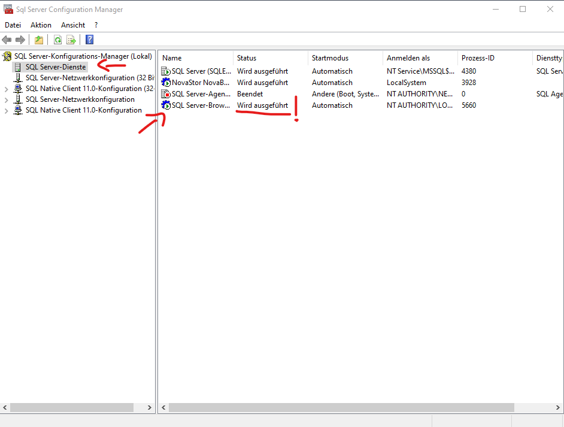This screenshot has width=564, height=427.
Task: Click the Export list toolbar icon
Action: click(71, 40)
